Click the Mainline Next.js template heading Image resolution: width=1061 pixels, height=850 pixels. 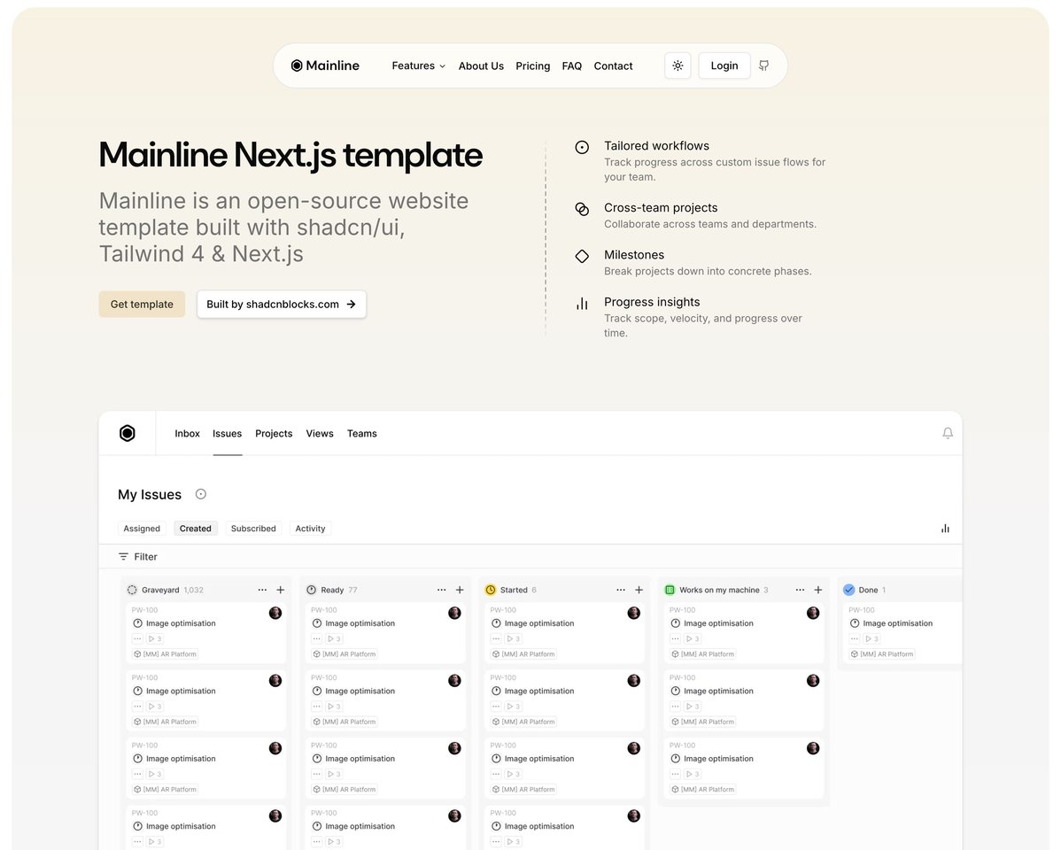click(x=291, y=155)
